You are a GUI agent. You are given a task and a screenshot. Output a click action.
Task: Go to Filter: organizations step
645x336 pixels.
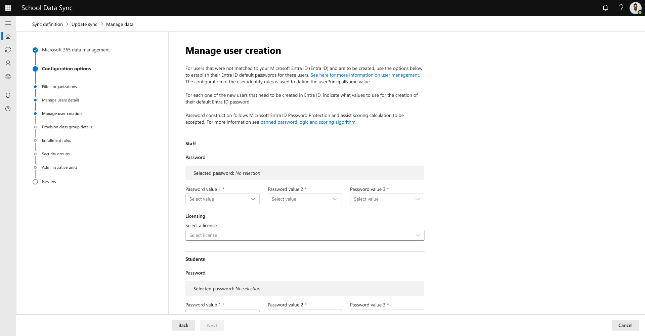coord(59,87)
